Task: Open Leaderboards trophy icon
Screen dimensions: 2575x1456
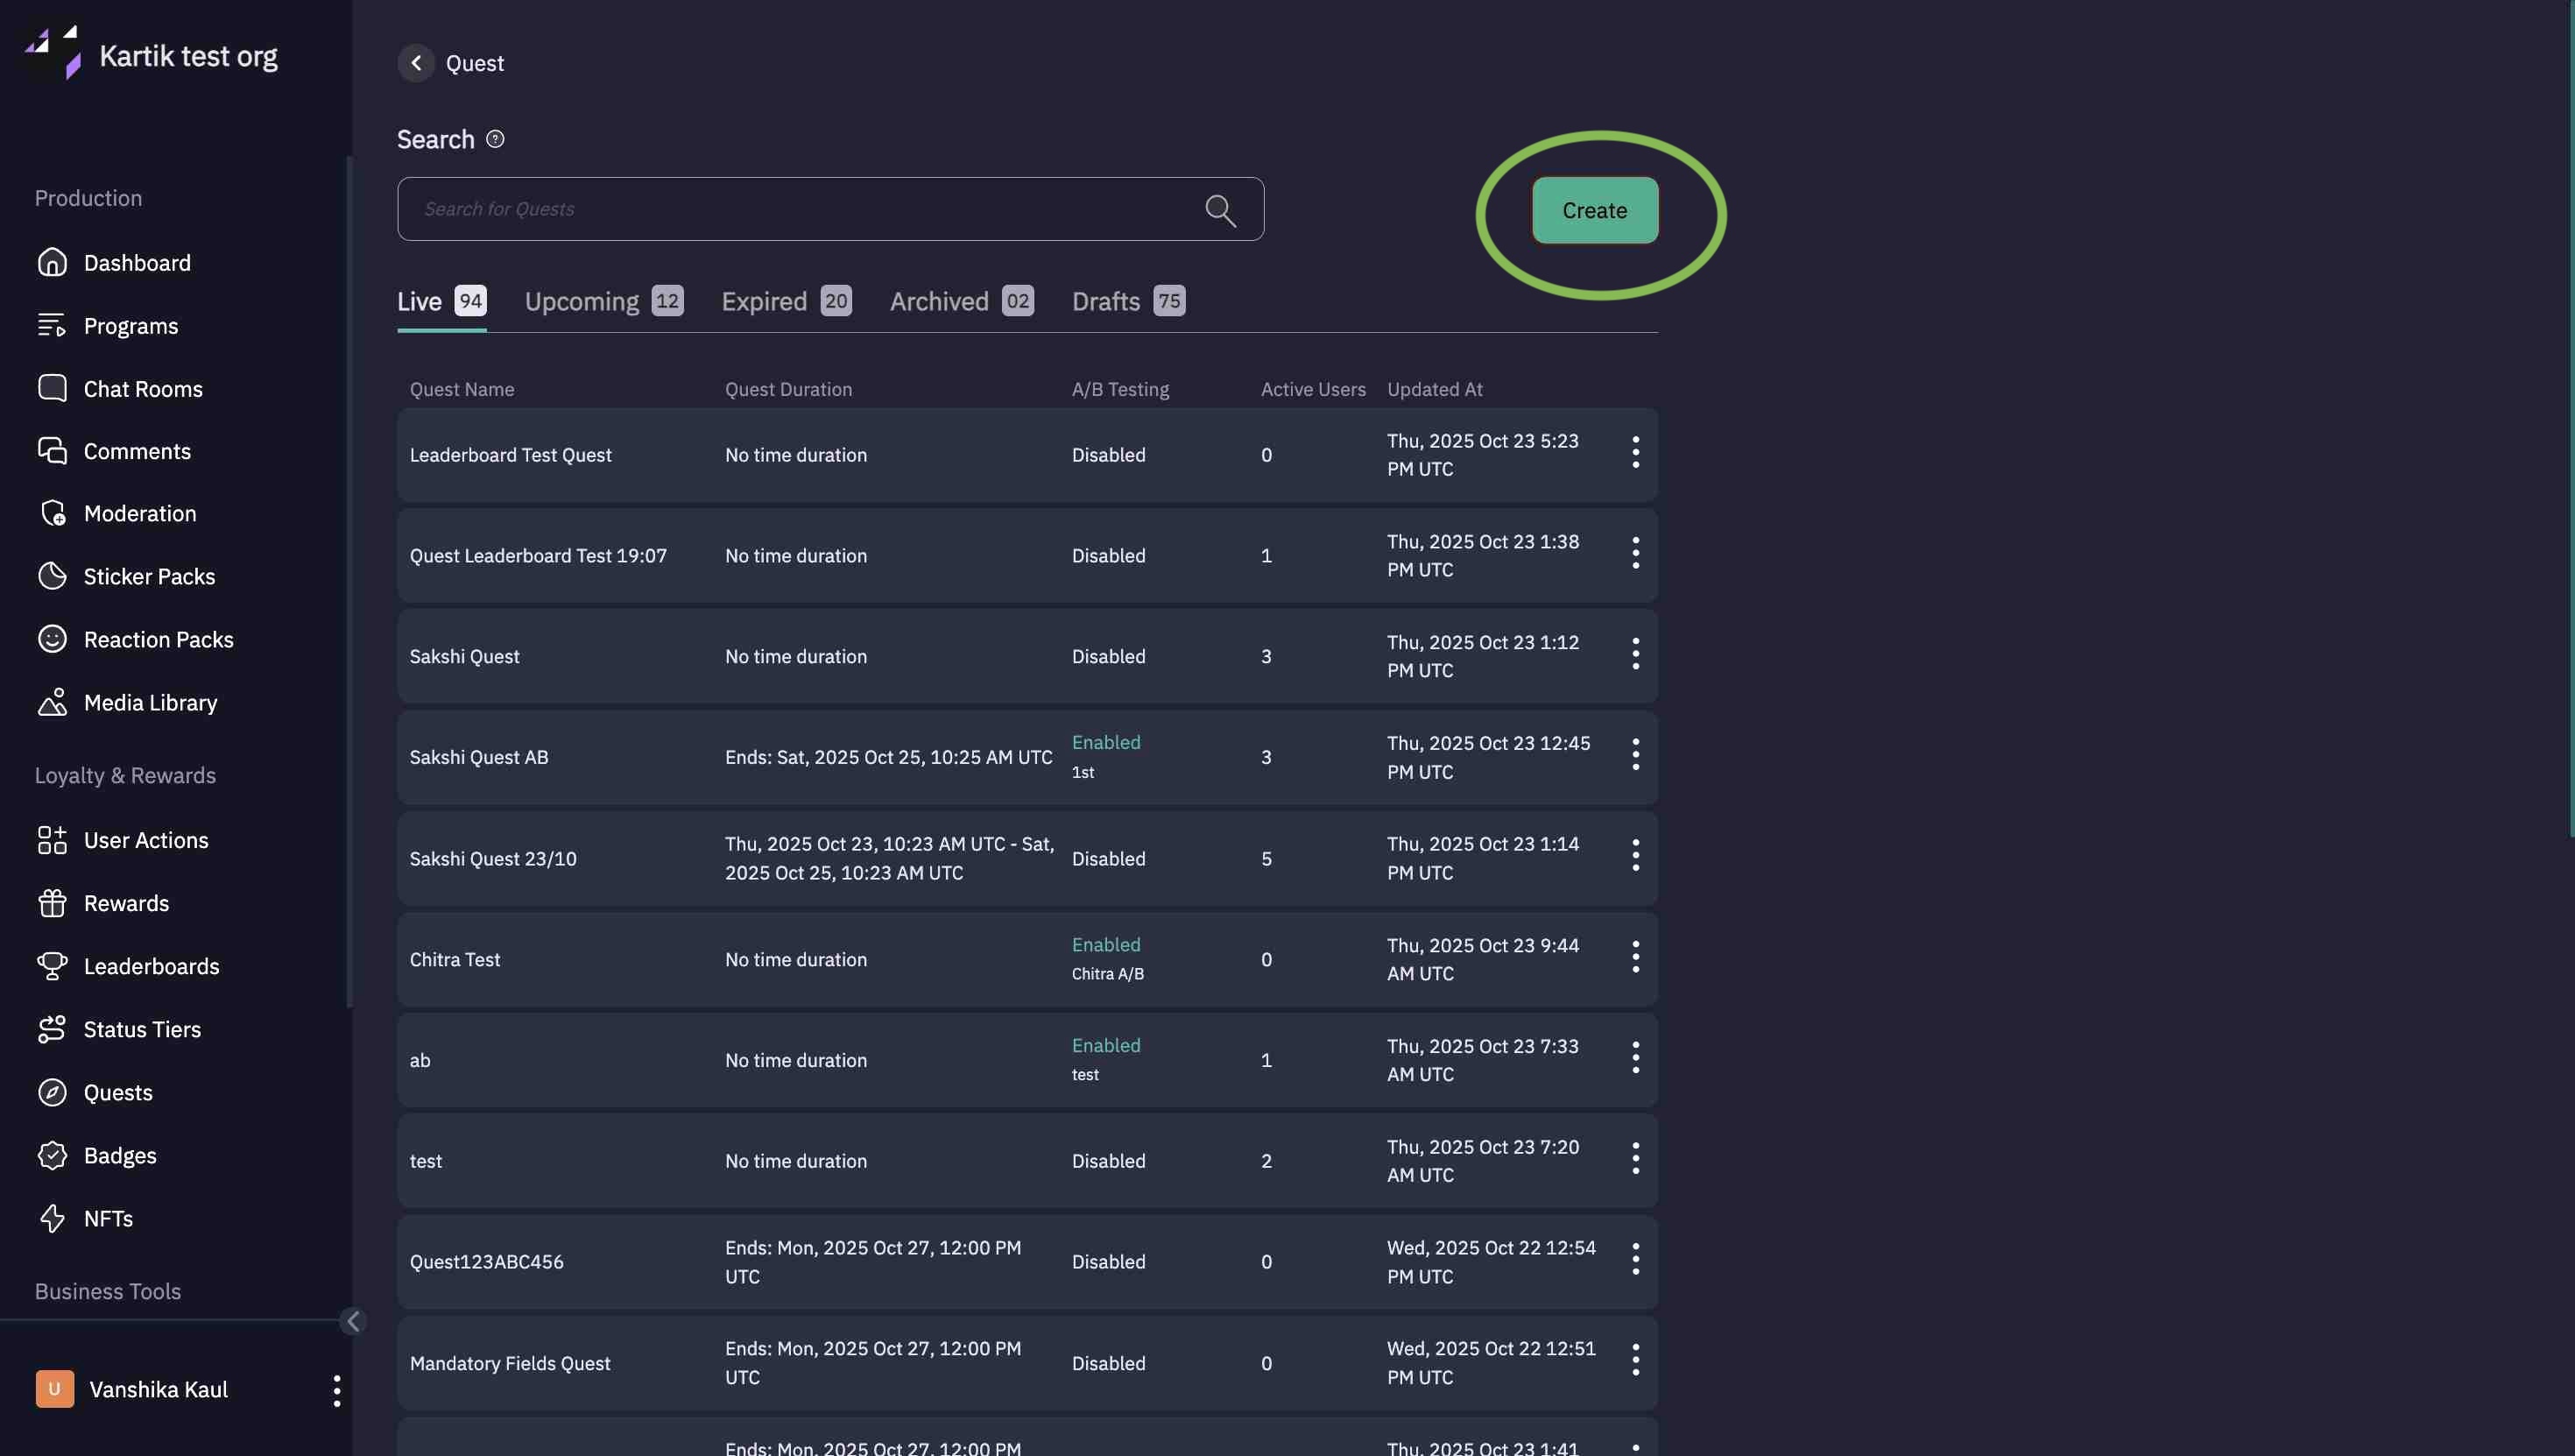Action: click(x=52, y=966)
